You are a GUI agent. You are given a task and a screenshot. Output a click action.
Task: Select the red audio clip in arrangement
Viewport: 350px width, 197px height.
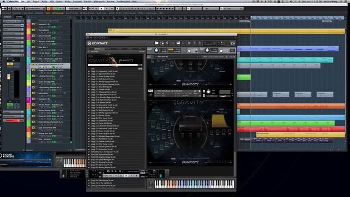[x=291, y=129]
